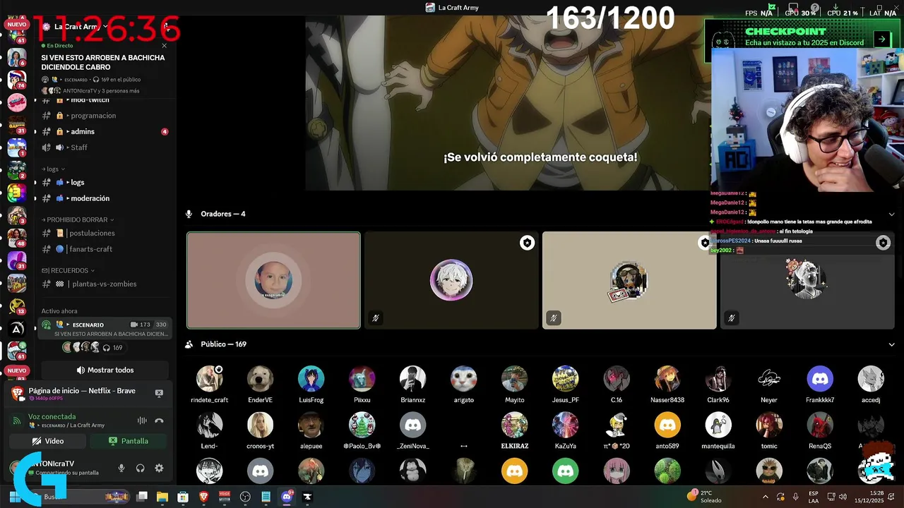The image size is (904, 508).
Task: Select the postulaciones channel
Action: [x=93, y=233]
